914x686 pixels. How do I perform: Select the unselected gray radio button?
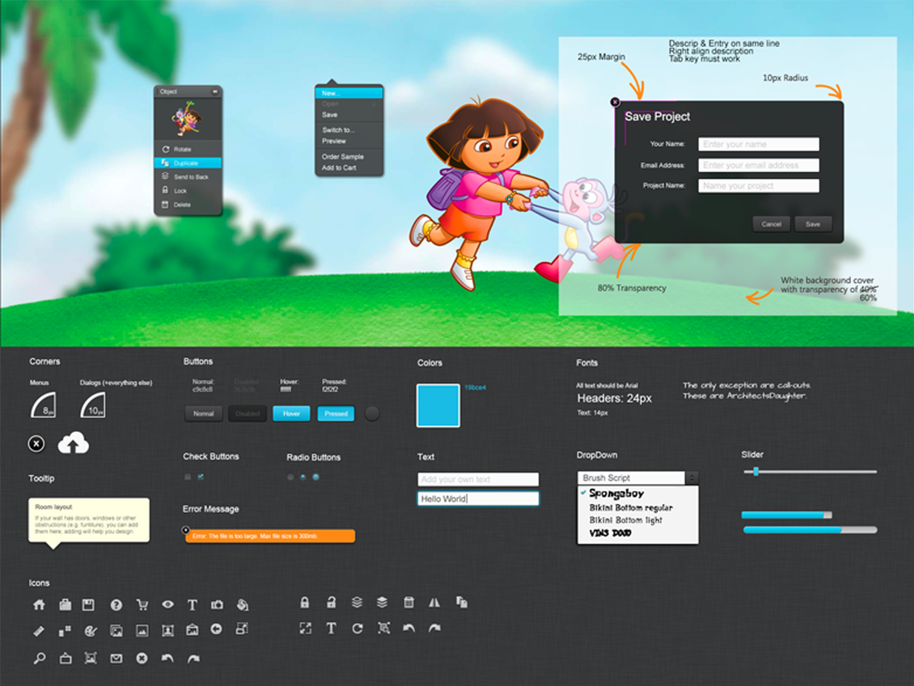pos(290,476)
